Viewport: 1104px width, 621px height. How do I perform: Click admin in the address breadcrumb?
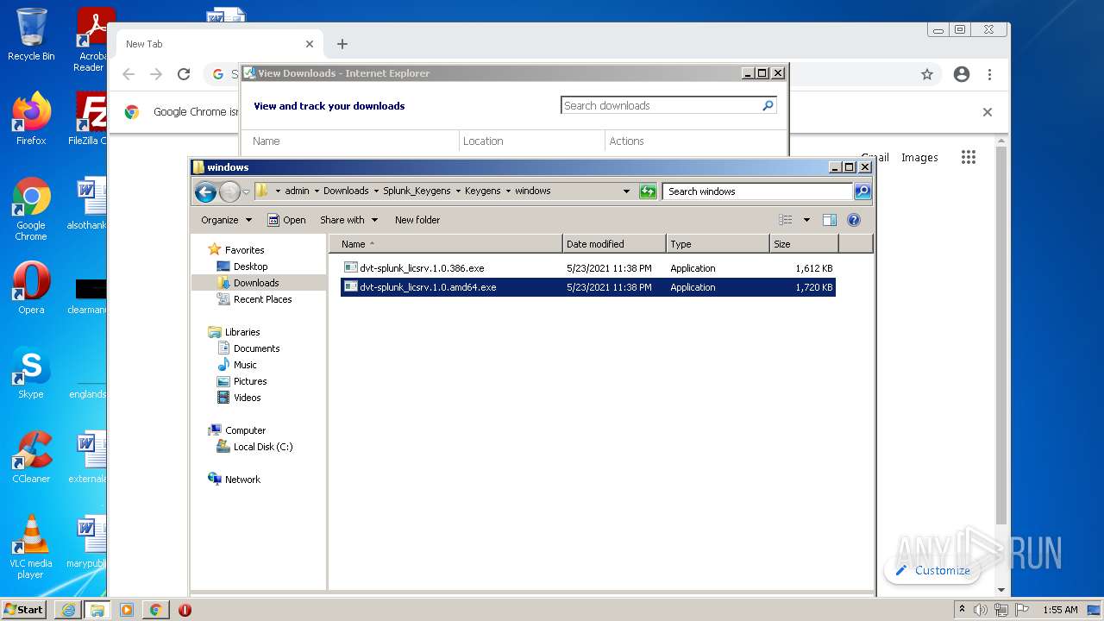tap(297, 191)
